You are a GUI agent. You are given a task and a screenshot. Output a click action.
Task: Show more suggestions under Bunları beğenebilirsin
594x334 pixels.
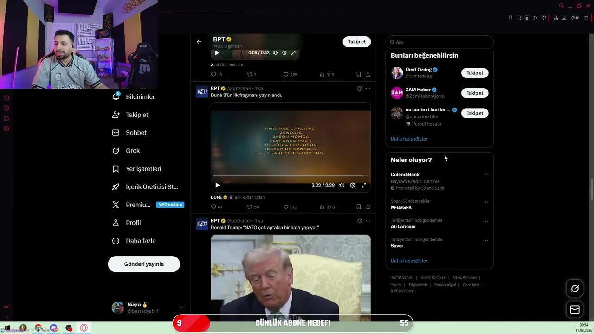[409, 139]
